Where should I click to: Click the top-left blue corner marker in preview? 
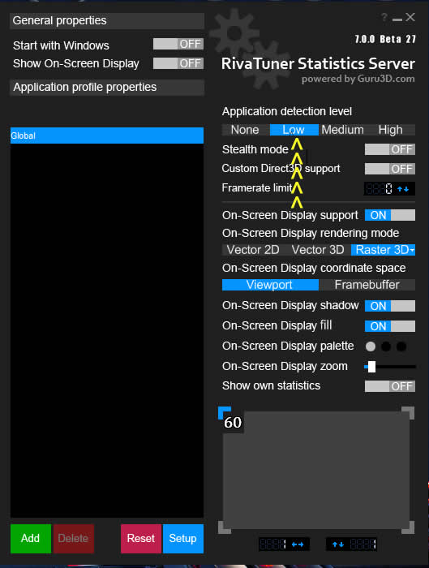point(225,412)
